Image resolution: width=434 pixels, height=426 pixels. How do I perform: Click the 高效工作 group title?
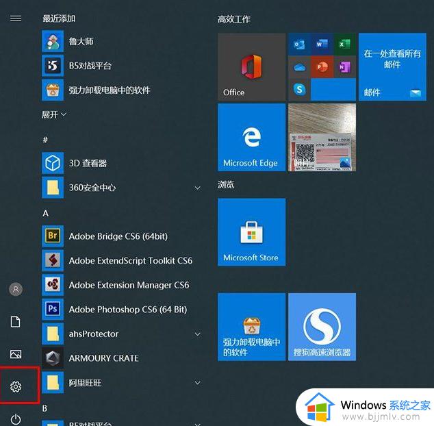click(x=234, y=19)
